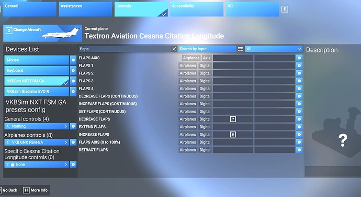The width and height of the screenshot is (361, 197).
Task: Open options gear on FLAPS AXIS row
Action: pyautogui.click(x=299, y=58)
